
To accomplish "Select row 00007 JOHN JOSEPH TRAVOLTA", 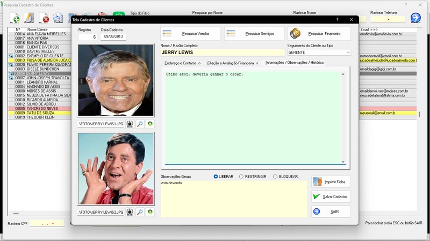I will point(39,78).
